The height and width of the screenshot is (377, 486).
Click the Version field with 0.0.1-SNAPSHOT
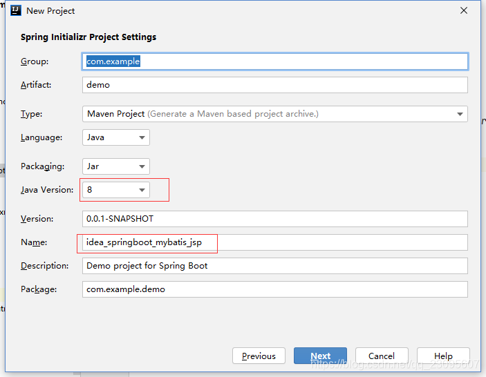[x=275, y=219]
